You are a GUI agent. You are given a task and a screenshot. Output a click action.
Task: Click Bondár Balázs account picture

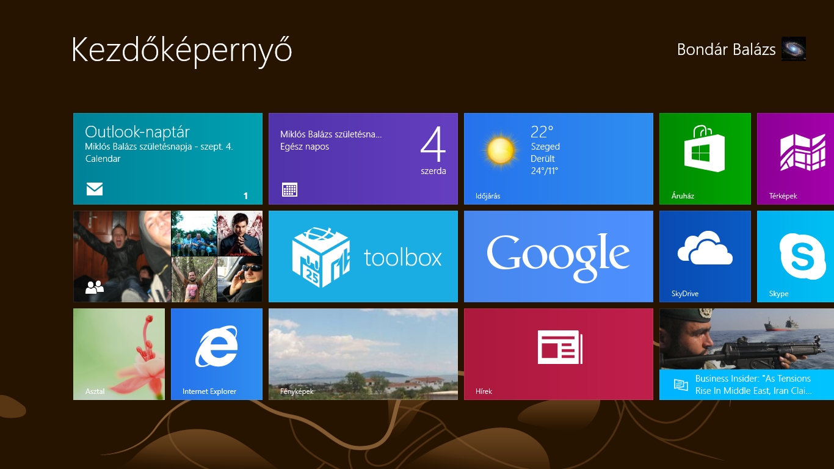(794, 49)
